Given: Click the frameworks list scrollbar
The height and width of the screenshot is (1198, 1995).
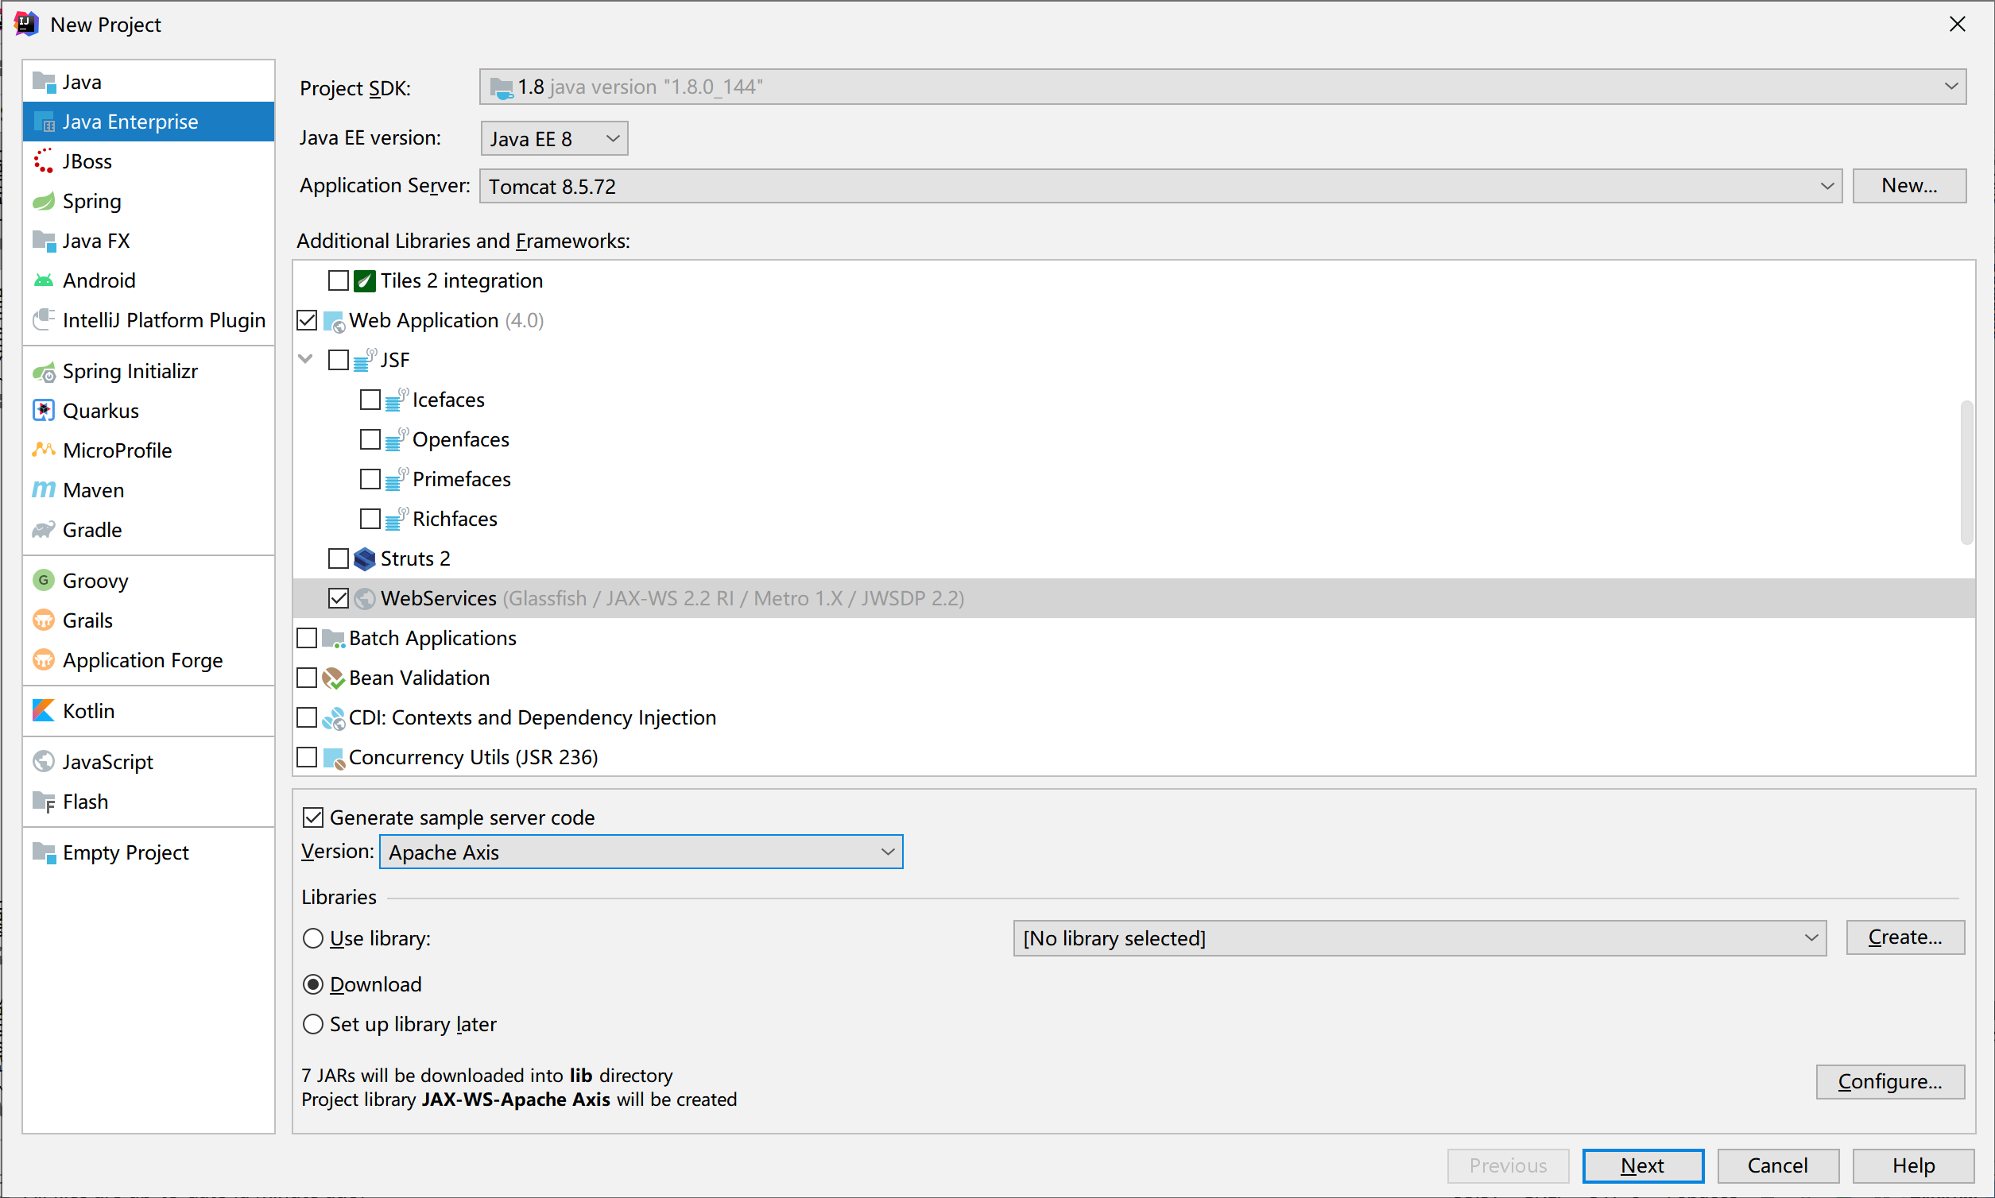Looking at the screenshot, I should click(x=1966, y=472).
